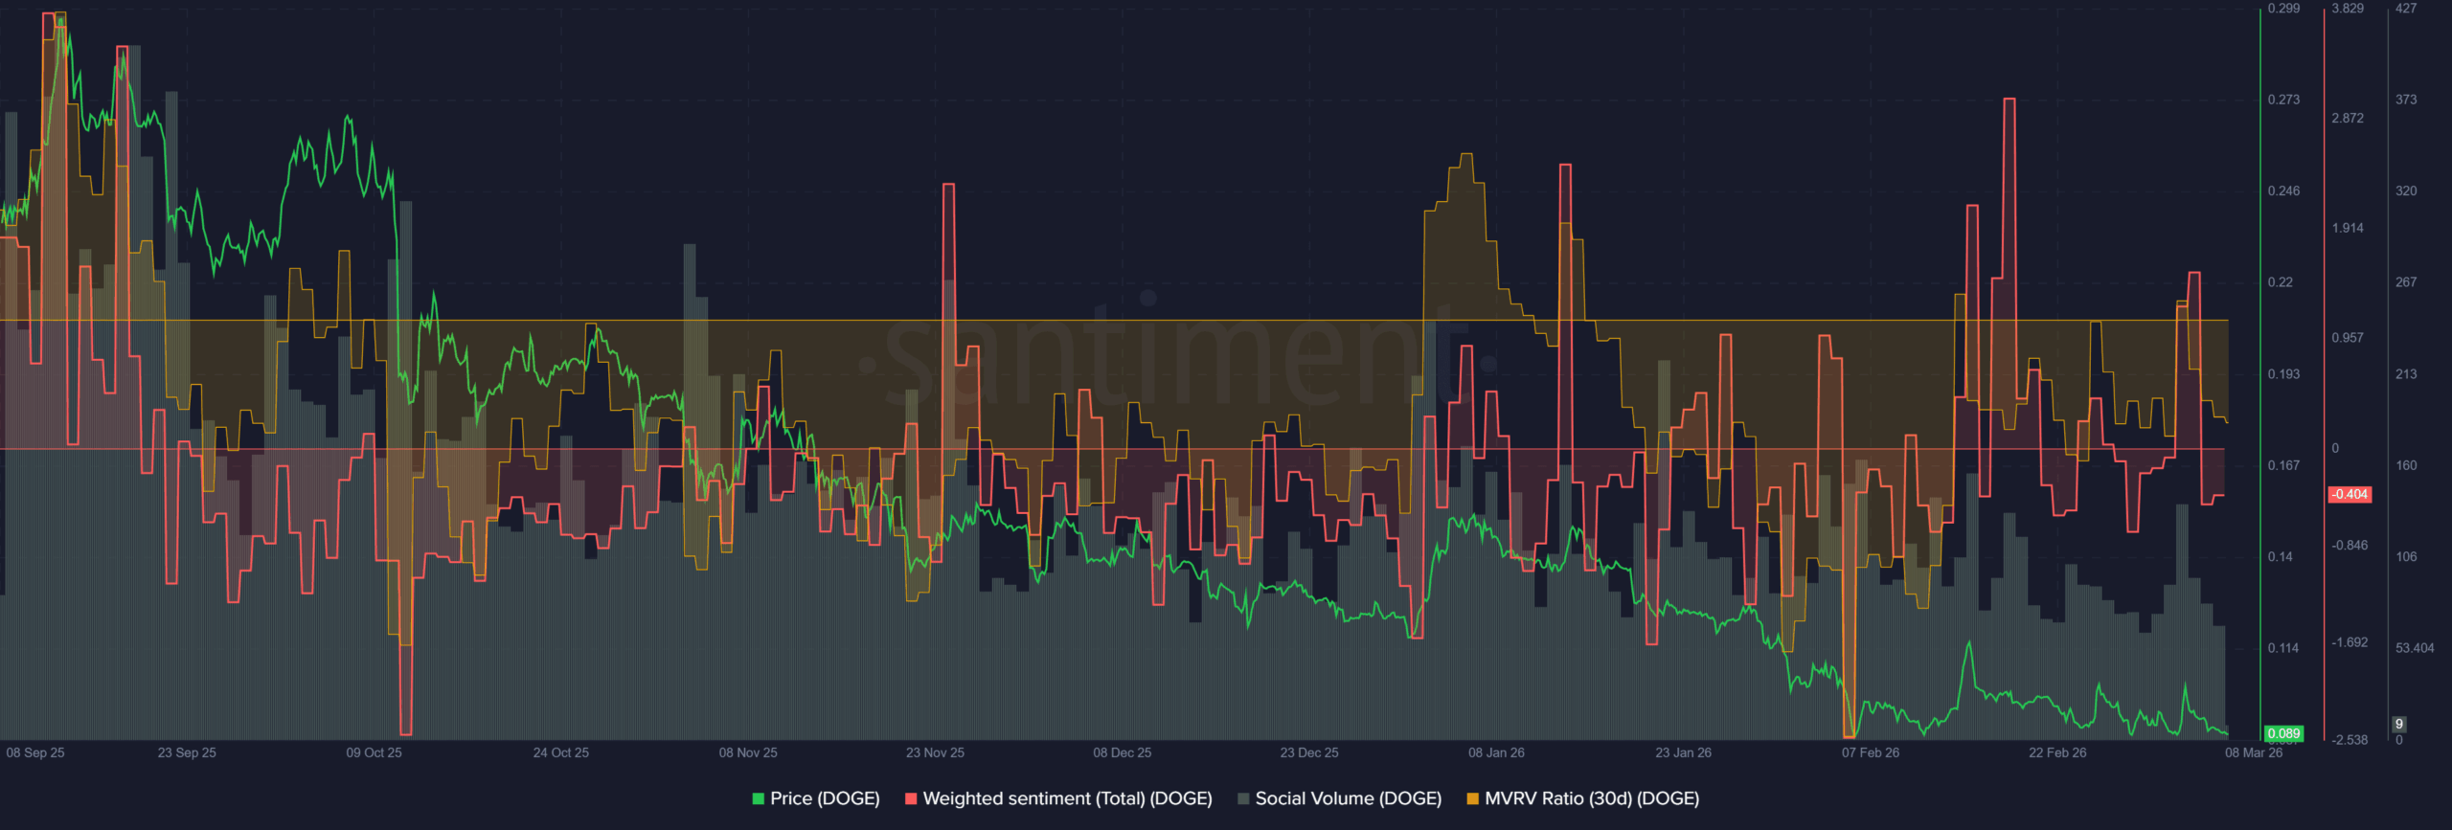Click the gray 9 social volume badge

coord(2399,724)
